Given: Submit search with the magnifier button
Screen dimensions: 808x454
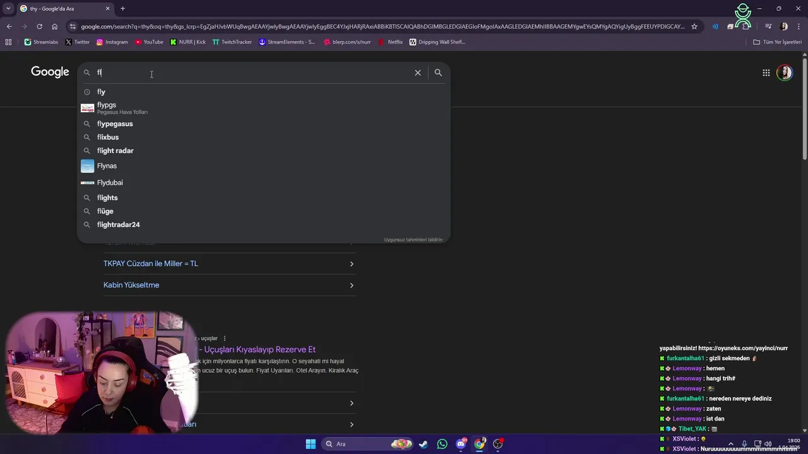Looking at the screenshot, I should point(438,73).
